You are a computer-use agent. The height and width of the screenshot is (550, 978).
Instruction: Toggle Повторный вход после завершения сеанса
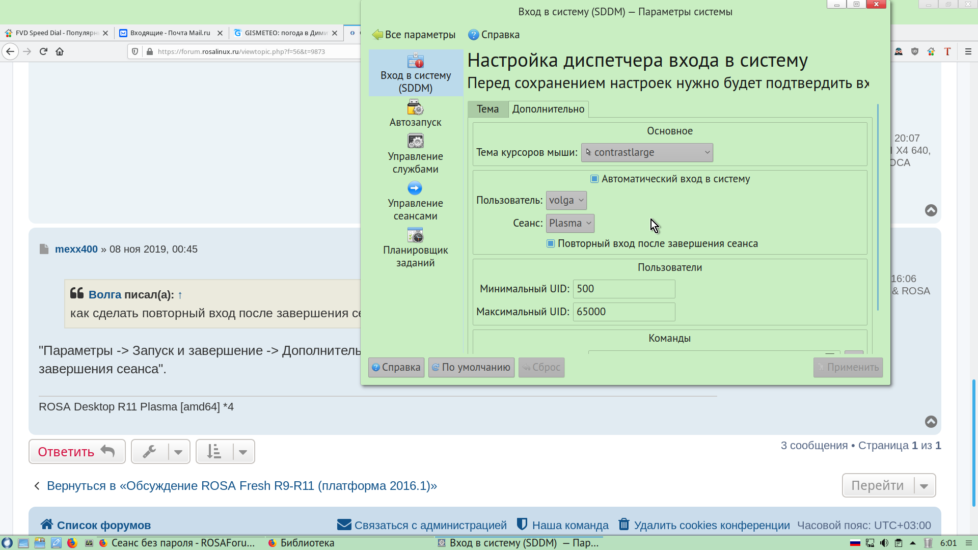click(551, 243)
